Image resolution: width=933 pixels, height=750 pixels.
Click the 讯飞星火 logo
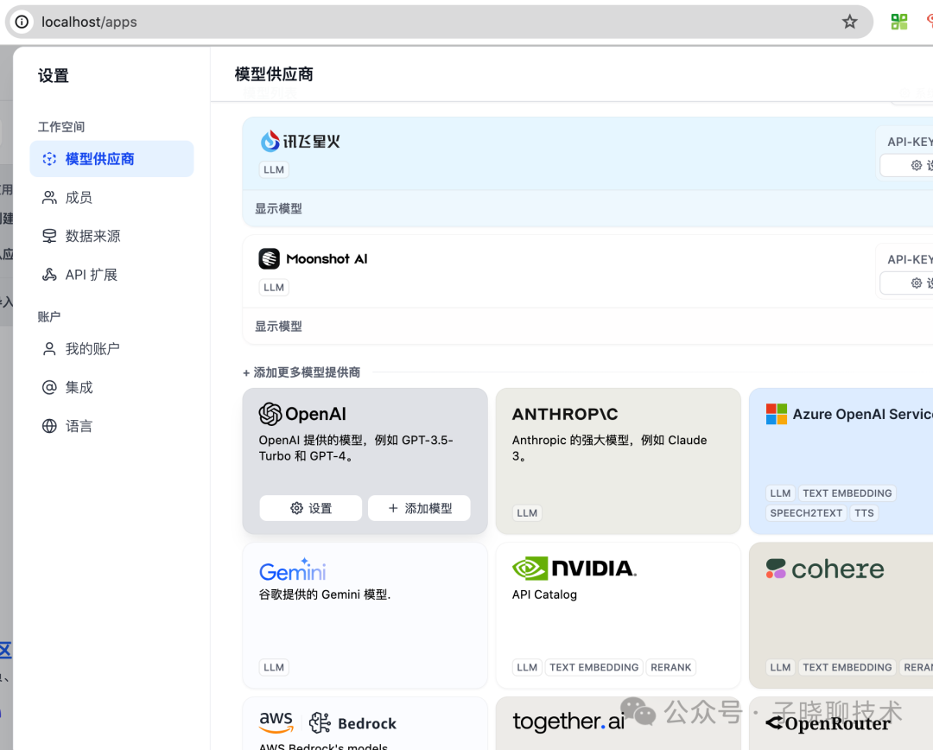(301, 141)
